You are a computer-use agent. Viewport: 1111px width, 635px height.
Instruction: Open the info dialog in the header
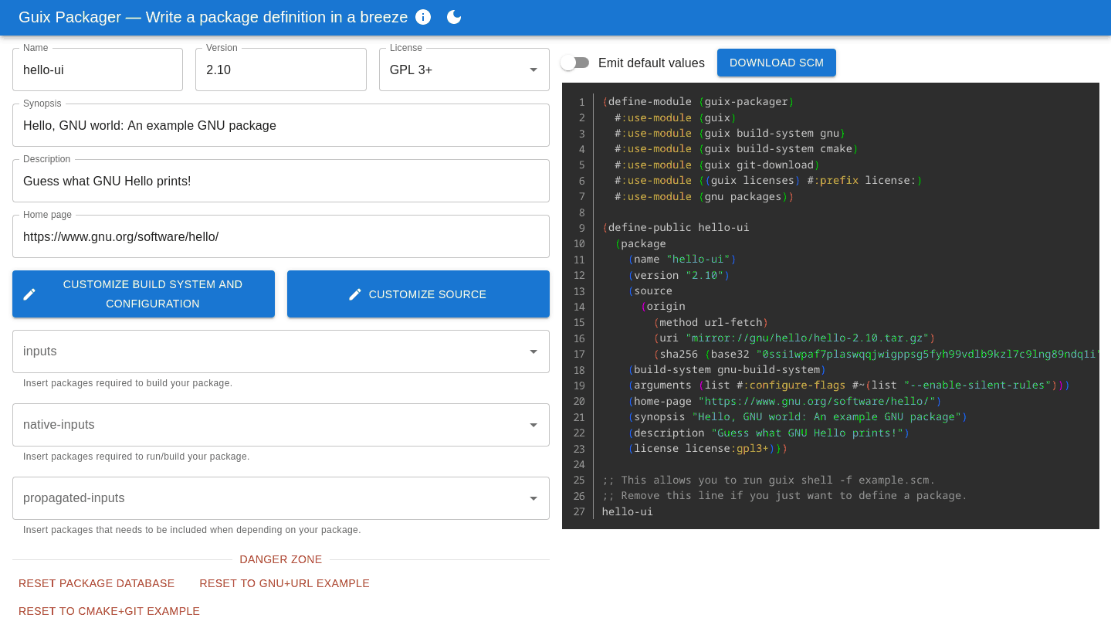point(423,17)
